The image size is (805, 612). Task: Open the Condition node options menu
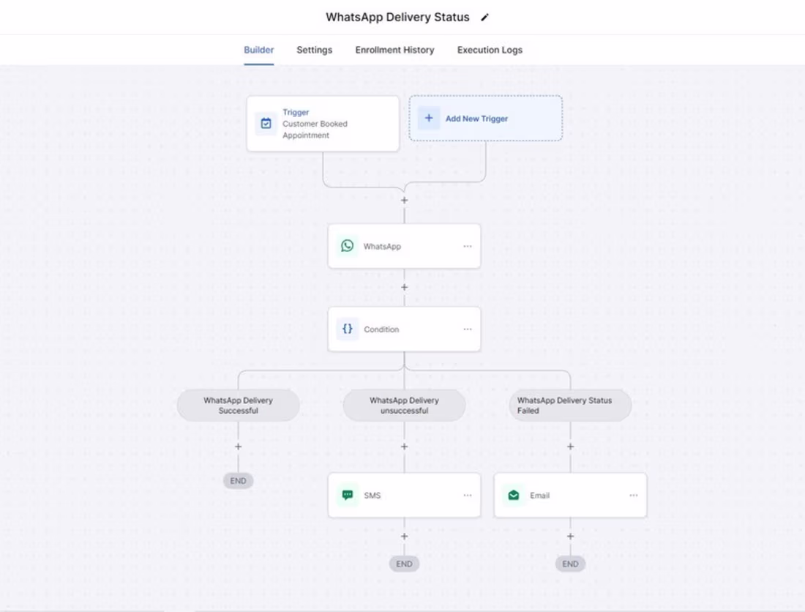(x=468, y=329)
